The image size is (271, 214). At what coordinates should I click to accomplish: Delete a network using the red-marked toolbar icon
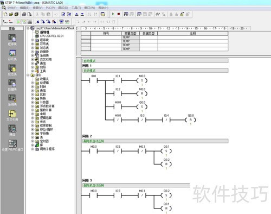(11, 22)
